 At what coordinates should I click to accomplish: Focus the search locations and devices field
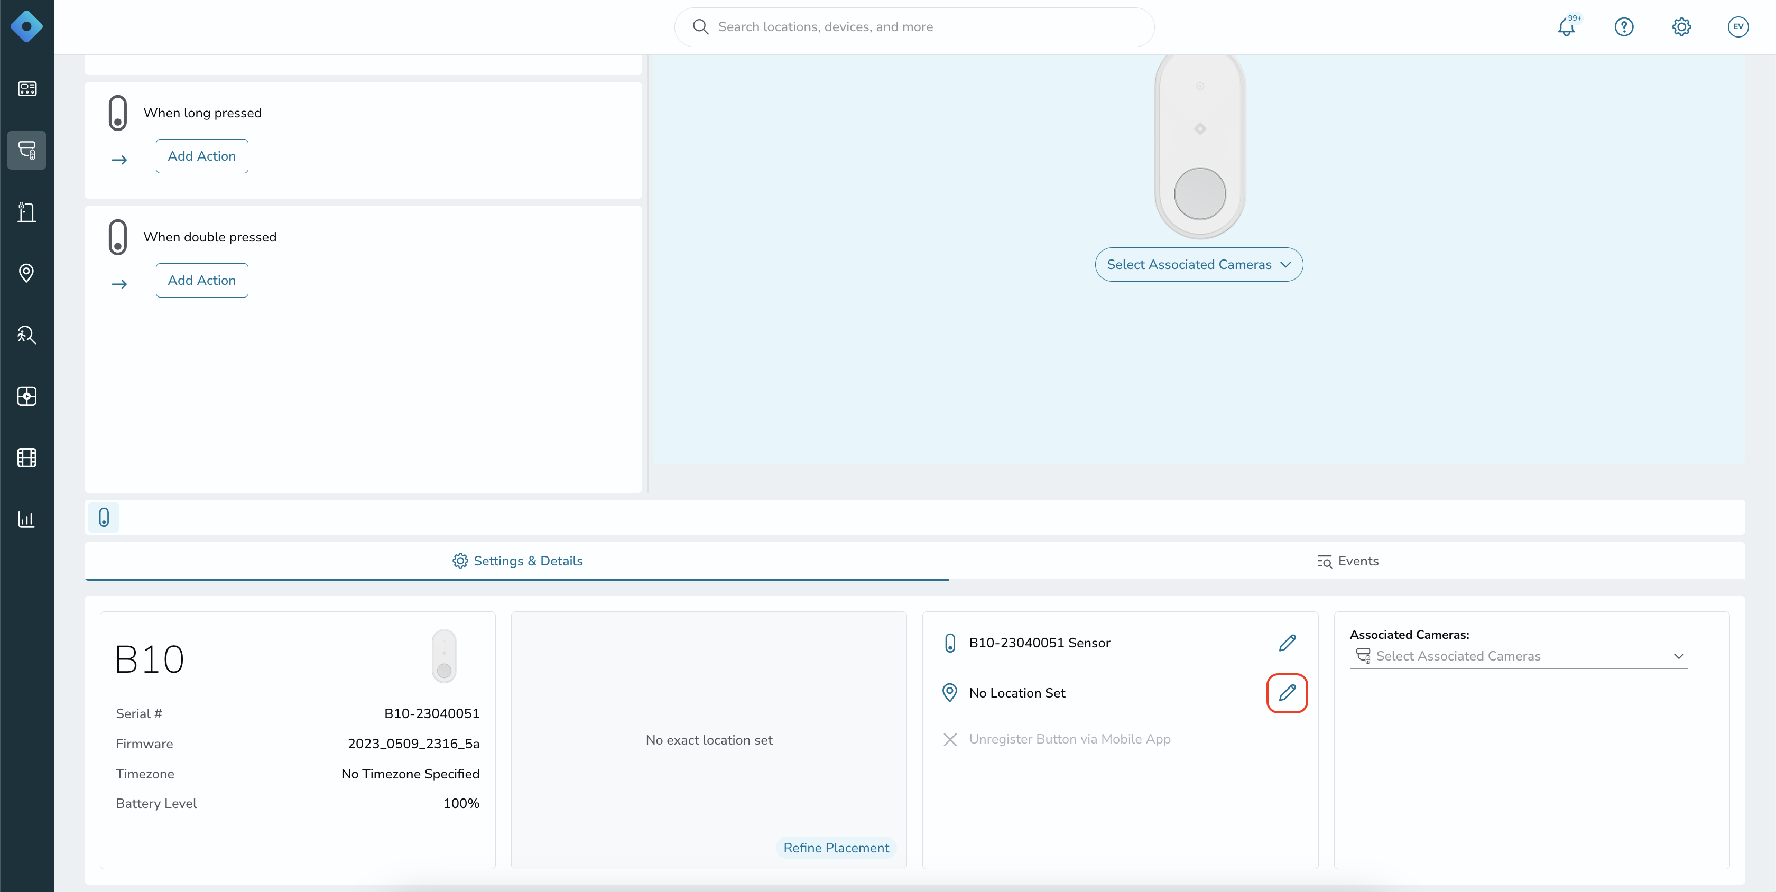914,27
